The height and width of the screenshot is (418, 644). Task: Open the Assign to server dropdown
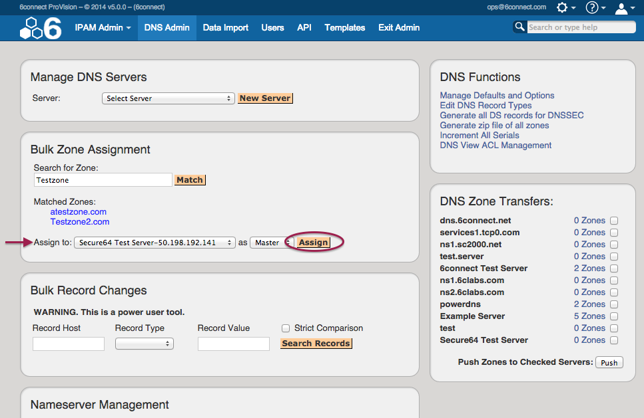click(155, 243)
